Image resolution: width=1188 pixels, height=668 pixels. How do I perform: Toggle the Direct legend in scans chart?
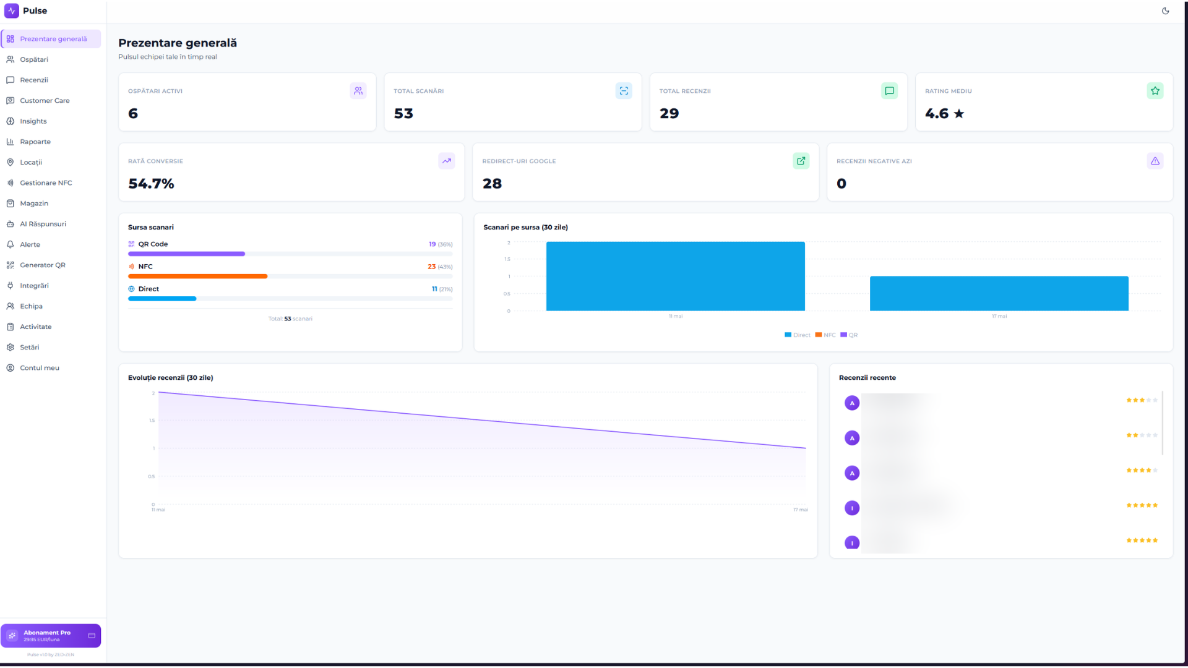[x=797, y=335]
